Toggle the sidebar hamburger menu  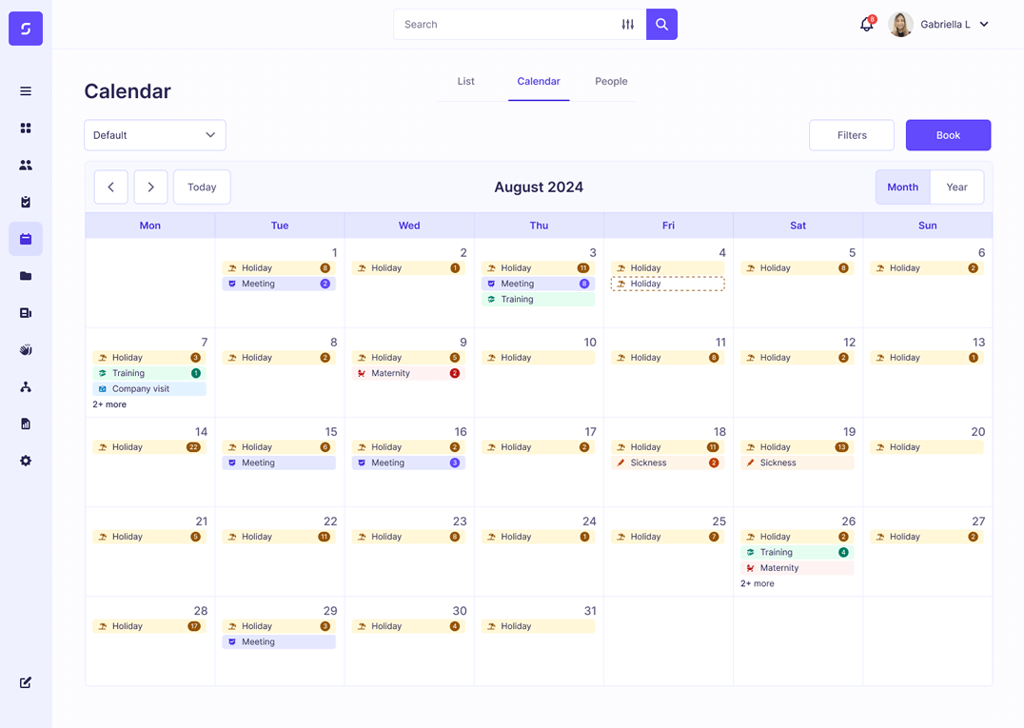(x=26, y=91)
